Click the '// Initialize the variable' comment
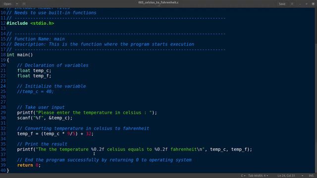317x178 pixels. pyautogui.click(x=52, y=86)
